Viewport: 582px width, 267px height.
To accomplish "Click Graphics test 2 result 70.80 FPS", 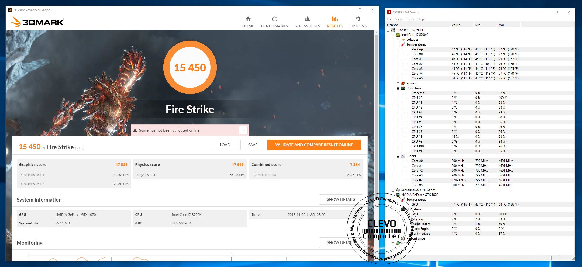I will click(x=121, y=184).
